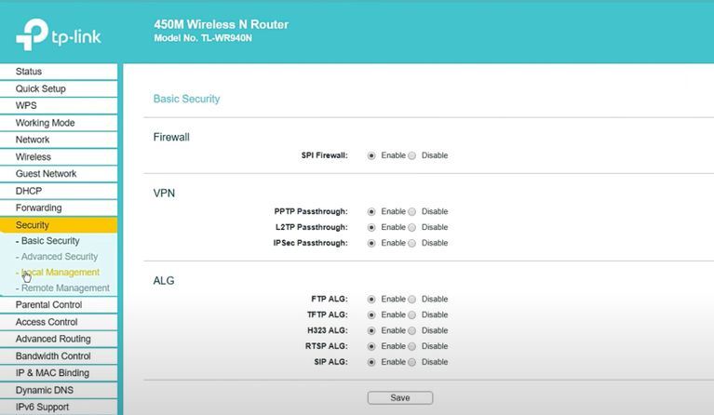The image size is (714, 415).
Task: Expand the DHCP menu section
Action: click(29, 191)
